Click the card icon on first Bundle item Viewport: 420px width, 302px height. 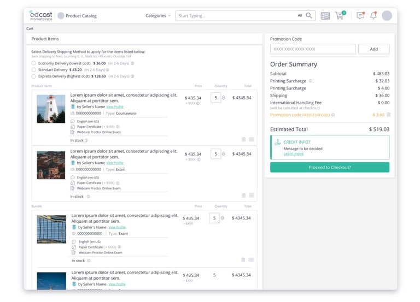(251, 260)
